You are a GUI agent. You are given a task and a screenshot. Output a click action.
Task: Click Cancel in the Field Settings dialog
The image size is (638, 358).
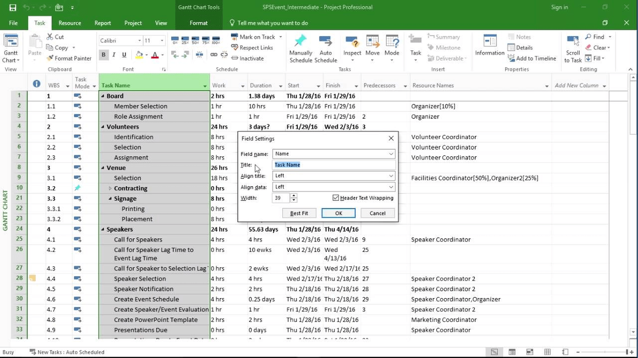pos(377,213)
